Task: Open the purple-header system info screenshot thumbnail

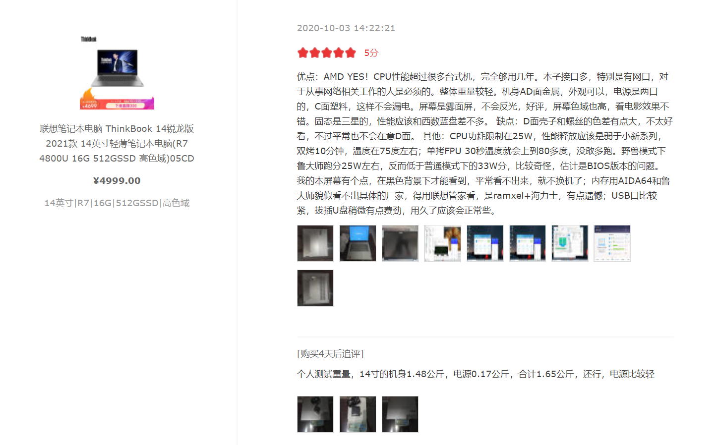Action: (612, 243)
